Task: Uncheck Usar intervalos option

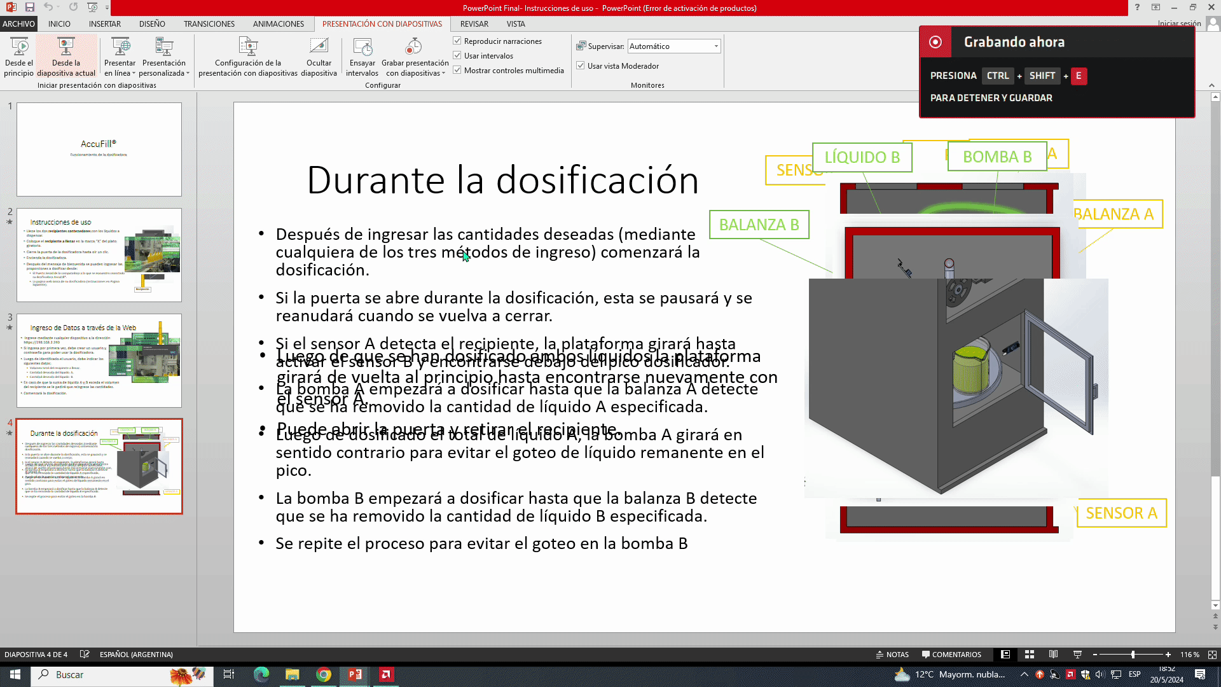Action: [457, 55]
